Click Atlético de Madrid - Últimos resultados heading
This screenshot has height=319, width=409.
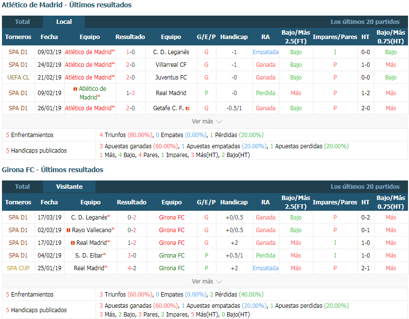pos(67,5)
